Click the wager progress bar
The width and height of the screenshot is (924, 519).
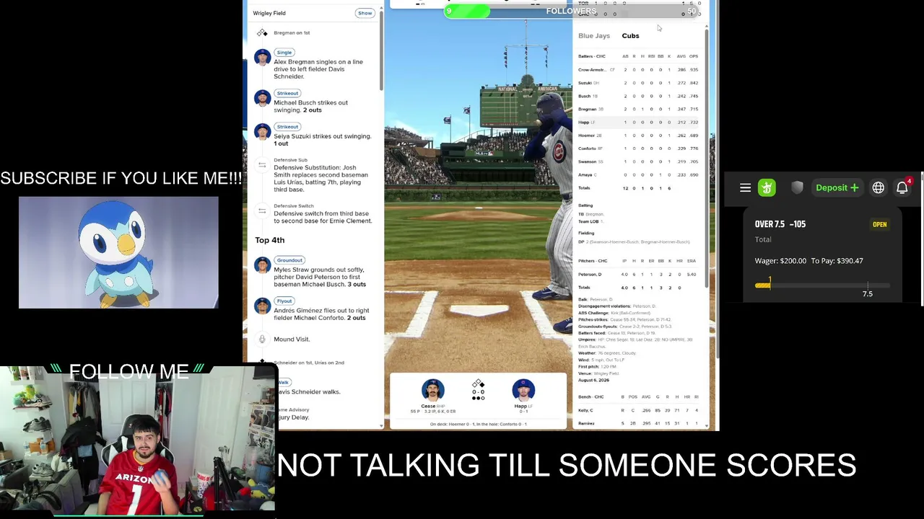point(822,285)
